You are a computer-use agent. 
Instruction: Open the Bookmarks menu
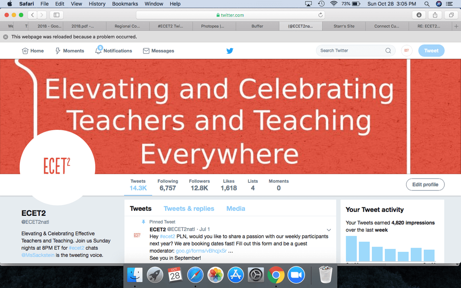pos(125,4)
